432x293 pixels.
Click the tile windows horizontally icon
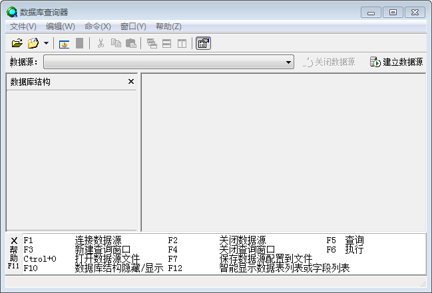click(166, 44)
